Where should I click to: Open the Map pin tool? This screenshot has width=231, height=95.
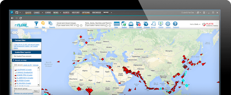(x=43, y=23)
